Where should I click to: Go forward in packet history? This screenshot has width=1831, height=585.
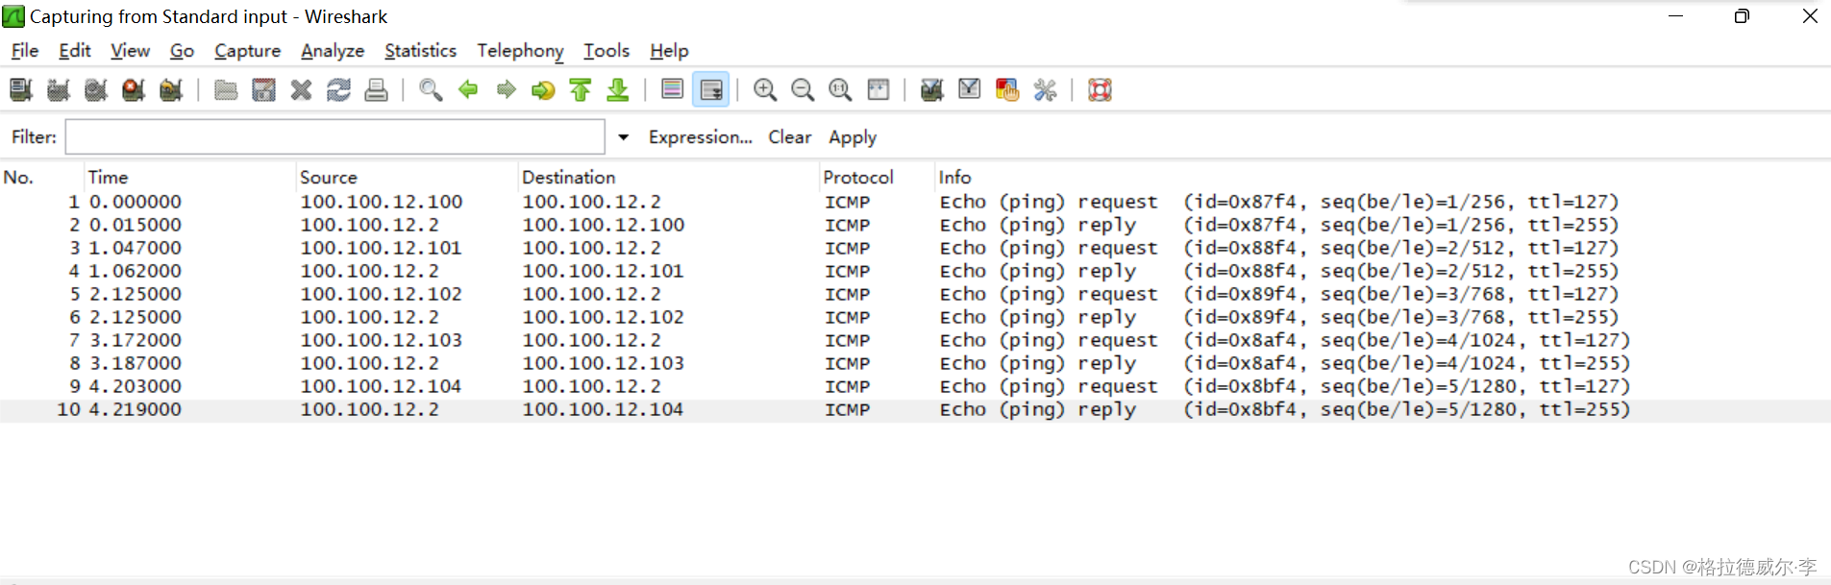point(506,90)
